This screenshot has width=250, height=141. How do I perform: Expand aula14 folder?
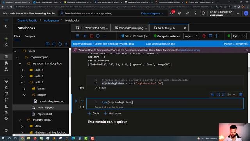pyautogui.click(x=22, y=70)
